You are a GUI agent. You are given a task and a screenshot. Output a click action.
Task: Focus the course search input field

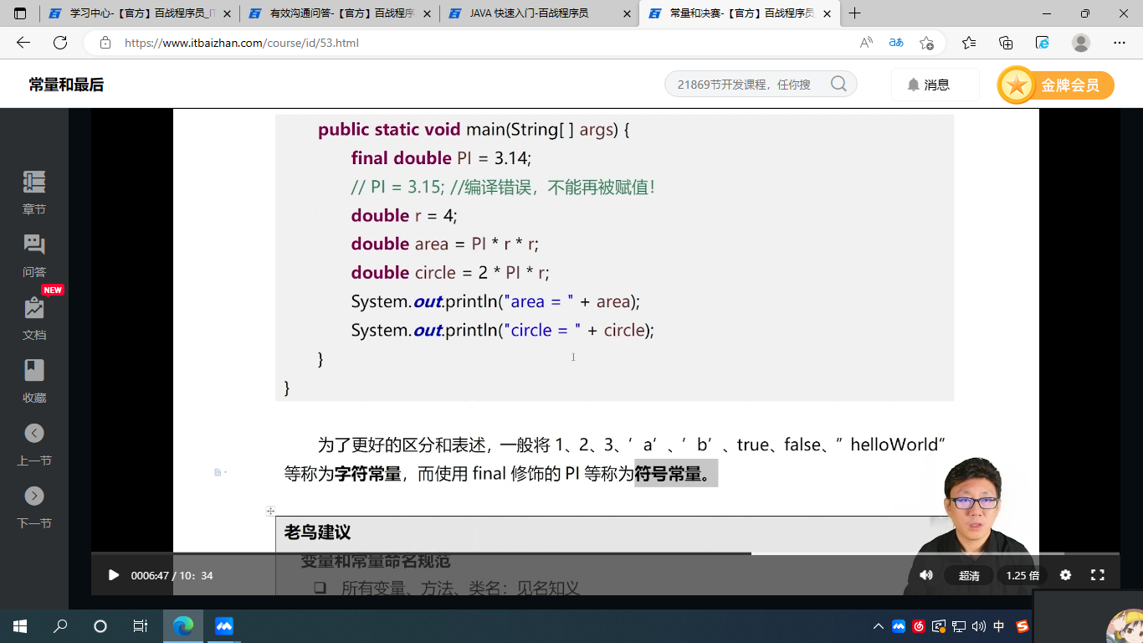pos(761,84)
